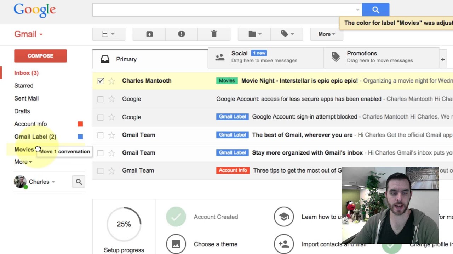Star the Charles Mantooth email

click(111, 81)
